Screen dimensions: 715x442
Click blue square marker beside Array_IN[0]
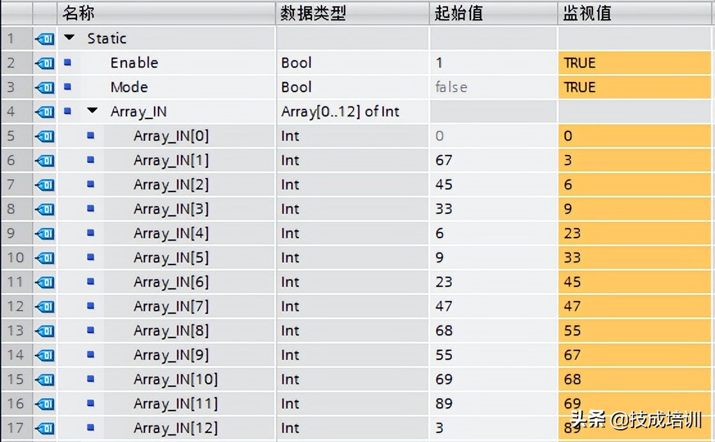pos(90,135)
